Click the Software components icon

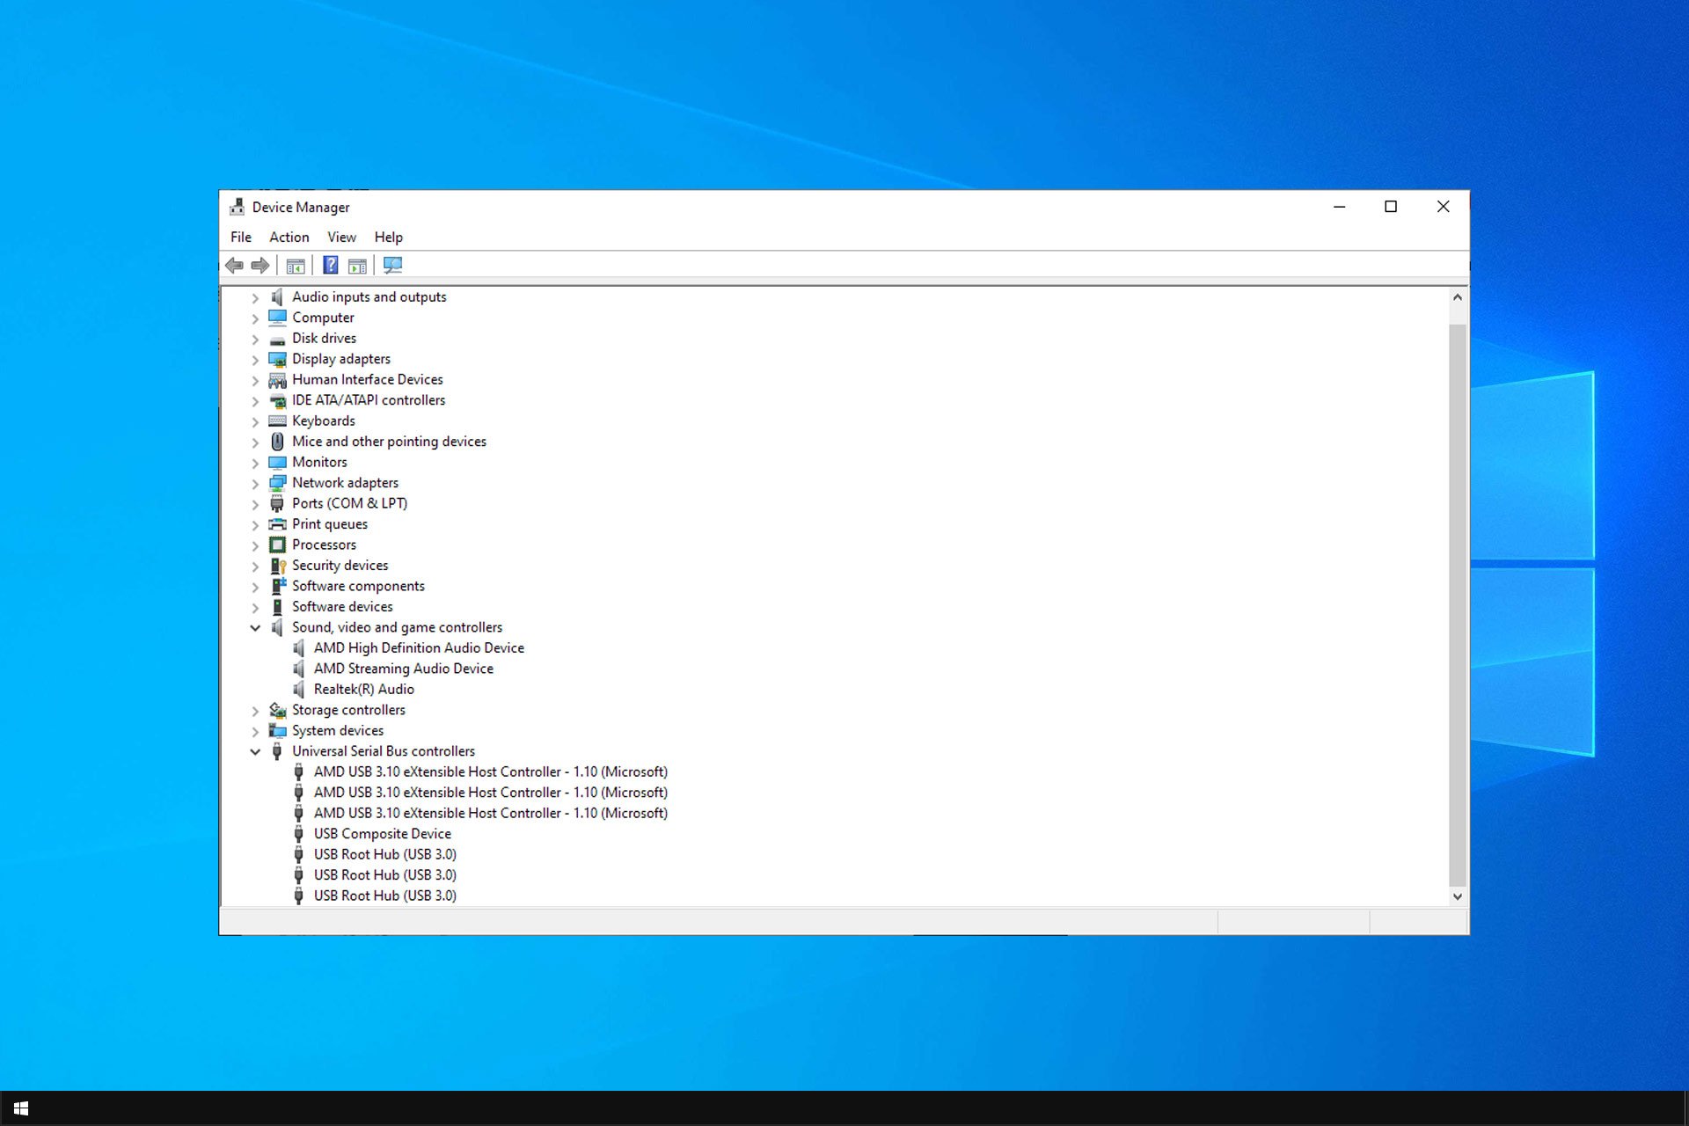[277, 586]
